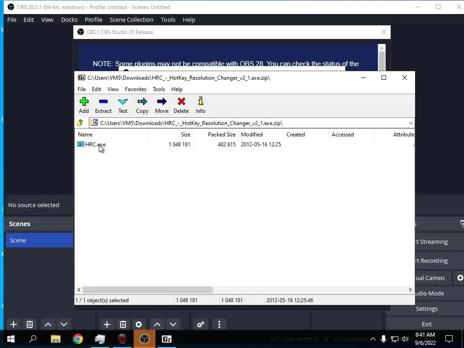The width and height of the screenshot is (464, 348).
Task: Remove selected scene with trash icon
Action: point(29,324)
